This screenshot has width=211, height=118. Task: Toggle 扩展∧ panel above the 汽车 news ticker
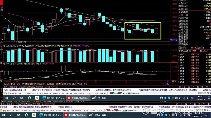coord(6,87)
